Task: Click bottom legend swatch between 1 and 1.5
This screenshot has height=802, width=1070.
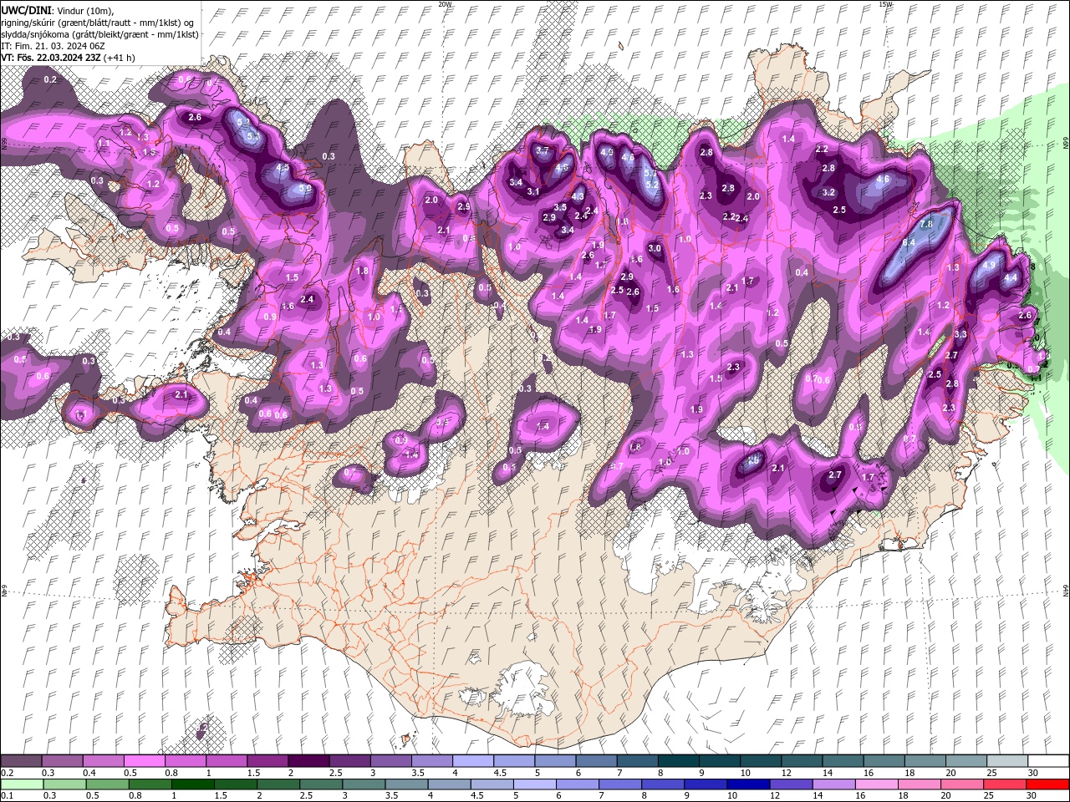Action: pyautogui.click(x=194, y=784)
